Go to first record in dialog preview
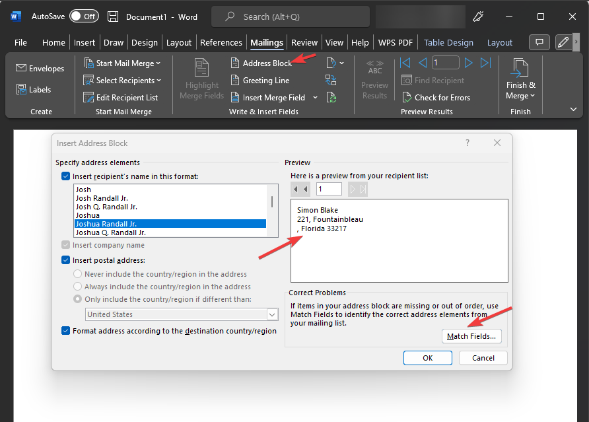Viewport: 589px width, 422px height. pyautogui.click(x=296, y=189)
